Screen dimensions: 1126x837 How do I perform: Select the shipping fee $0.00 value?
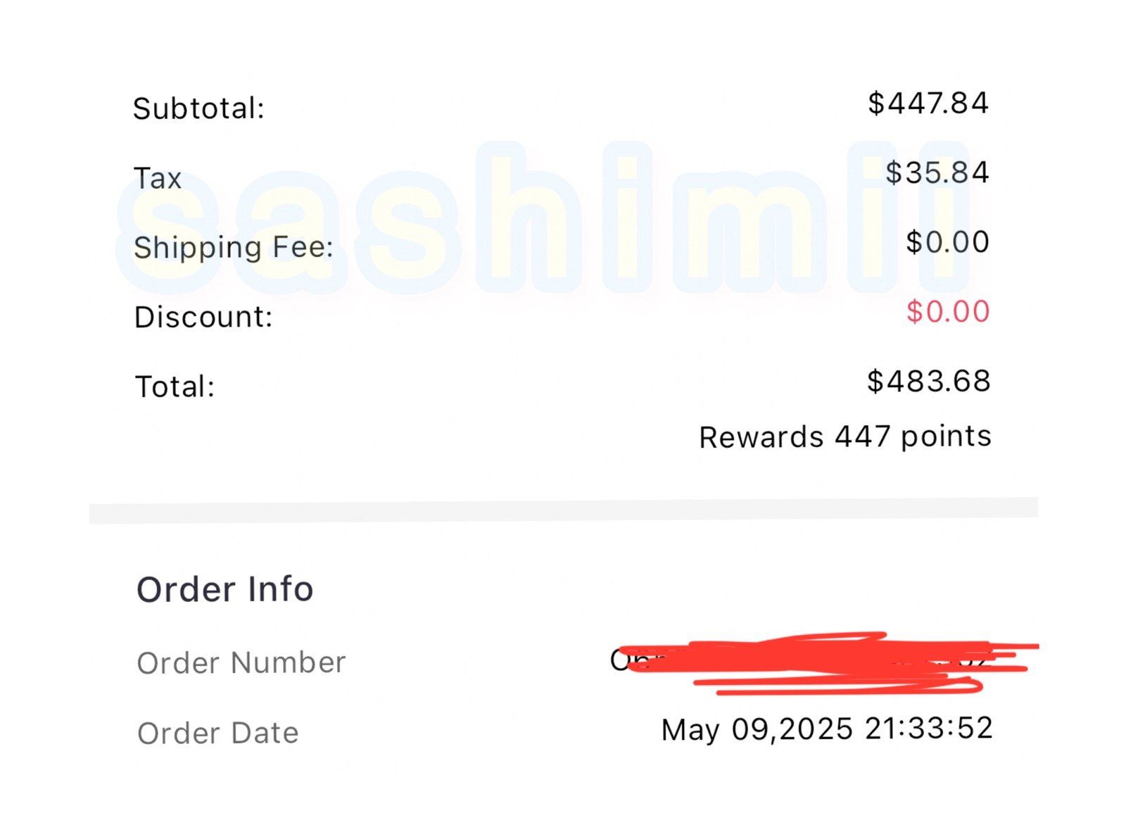point(947,241)
